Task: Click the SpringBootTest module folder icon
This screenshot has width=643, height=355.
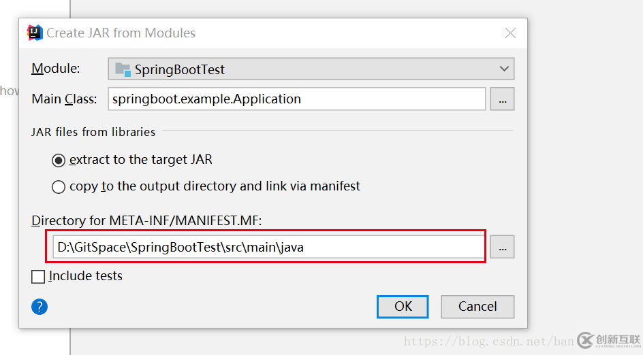Action: tap(123, 69)
